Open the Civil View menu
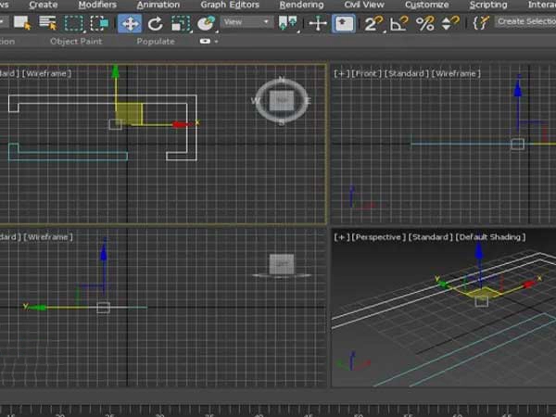556x417 pixels. tap(364, 5)
